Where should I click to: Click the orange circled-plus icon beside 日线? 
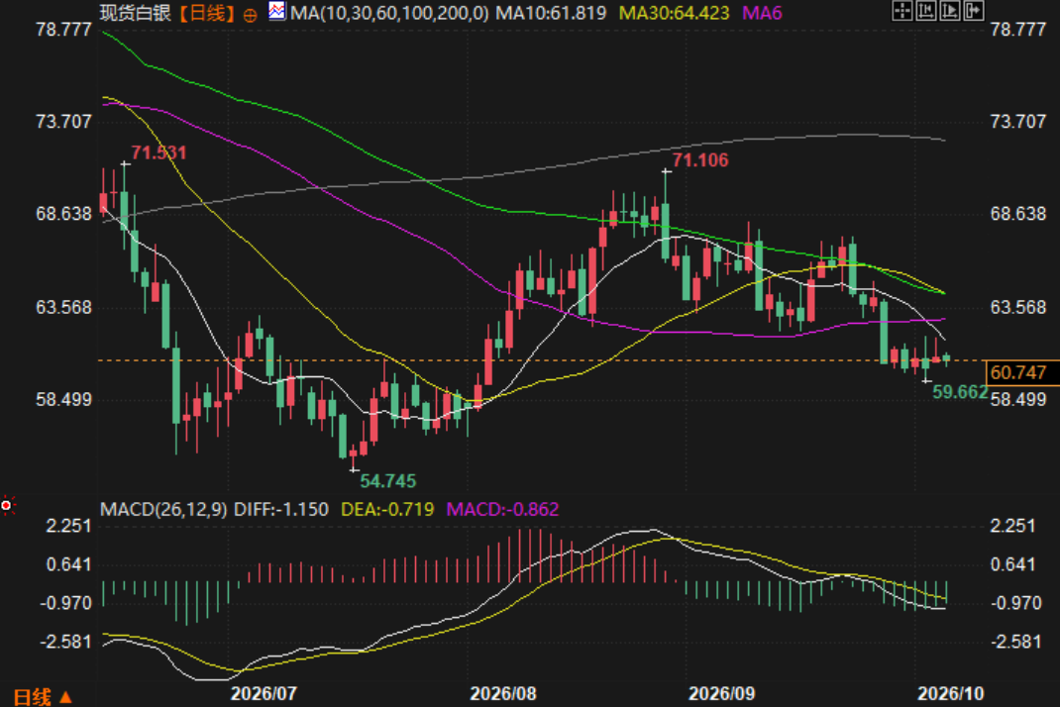[250, 16]
